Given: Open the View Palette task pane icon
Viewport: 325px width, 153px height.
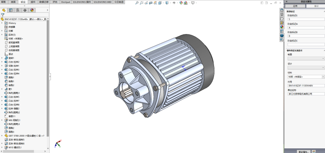Looking at the screenshot, I should coord(282,23).
